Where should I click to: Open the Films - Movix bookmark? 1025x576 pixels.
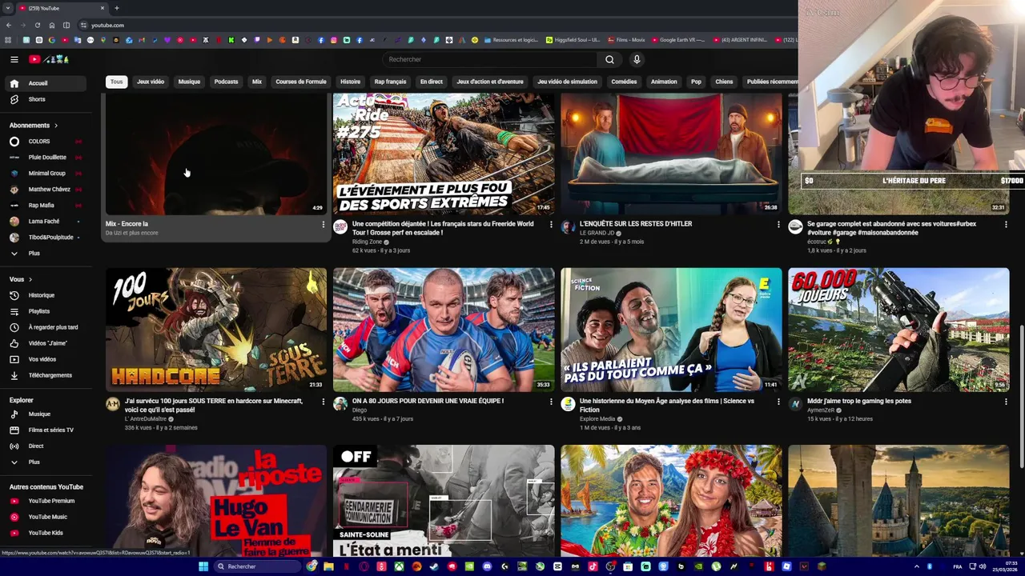(x=627, y=40)
